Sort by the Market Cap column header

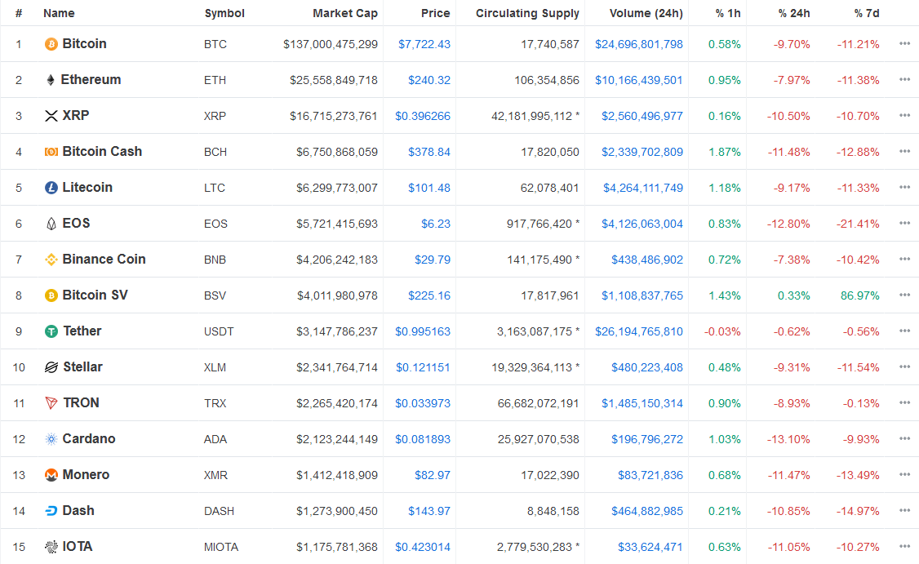(344, 13)
